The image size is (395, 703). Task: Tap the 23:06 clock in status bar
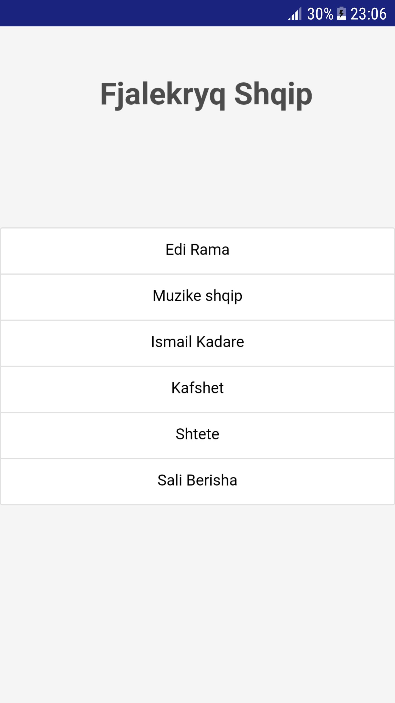tap(368, 14)
